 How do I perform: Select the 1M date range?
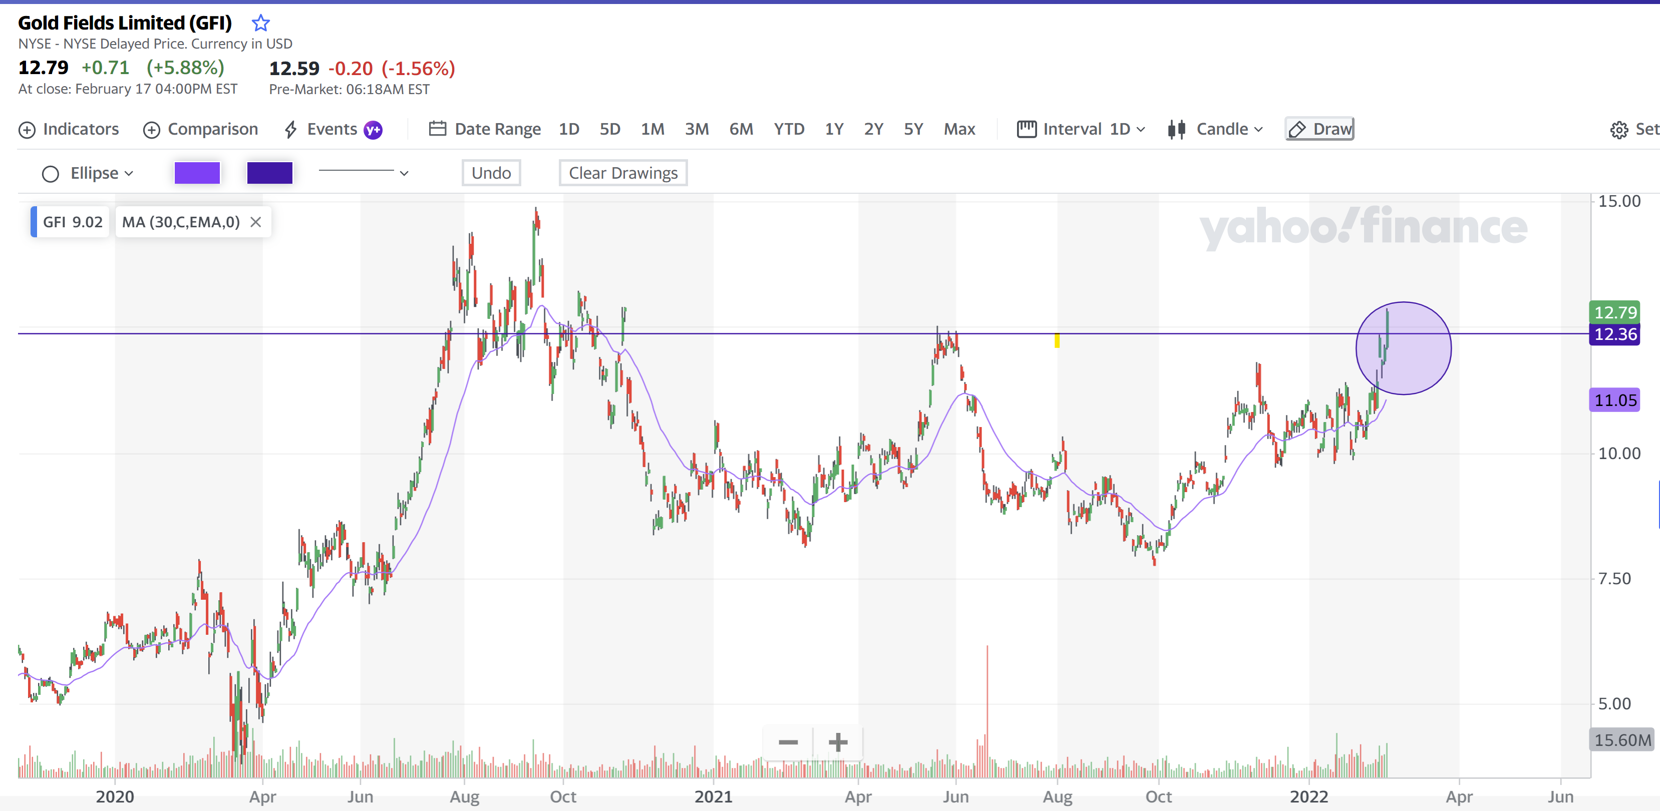coord(652,130)
